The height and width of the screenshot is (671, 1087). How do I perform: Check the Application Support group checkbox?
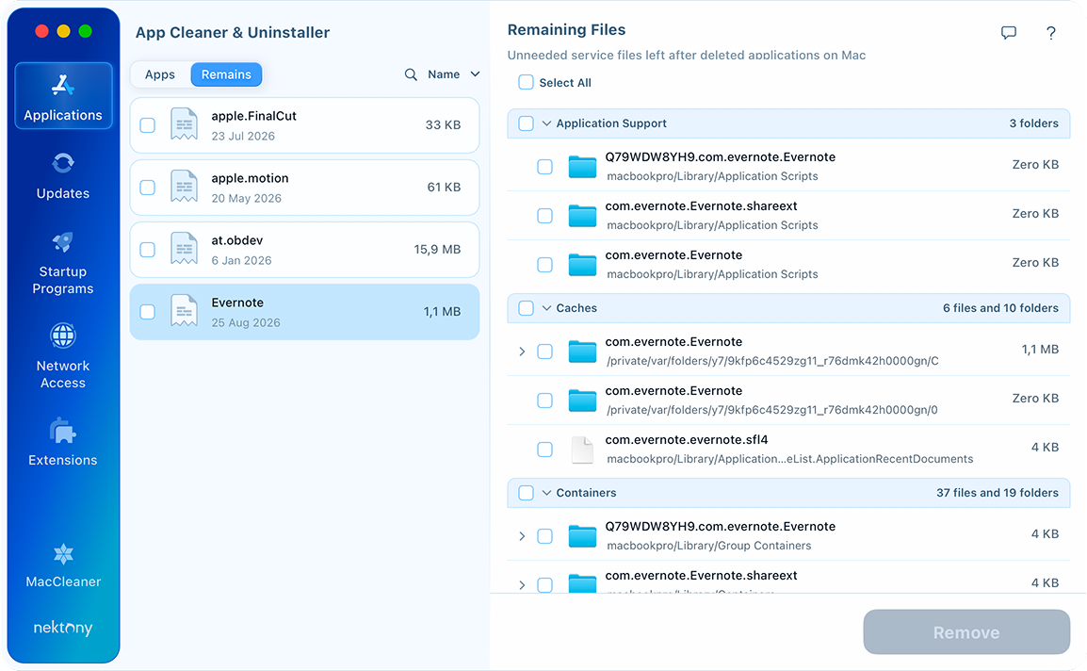tap(527, 123)
